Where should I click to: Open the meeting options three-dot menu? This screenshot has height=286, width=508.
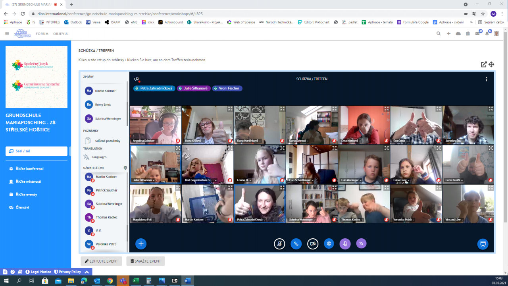point(487,79)
